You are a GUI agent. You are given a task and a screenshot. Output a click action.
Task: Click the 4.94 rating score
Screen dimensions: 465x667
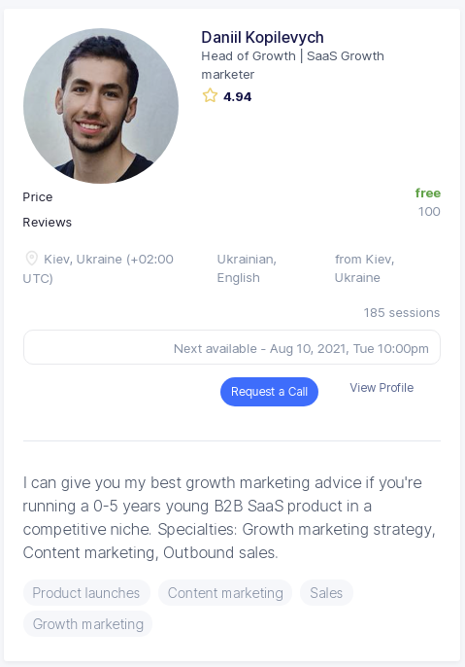tap(238, 96)
